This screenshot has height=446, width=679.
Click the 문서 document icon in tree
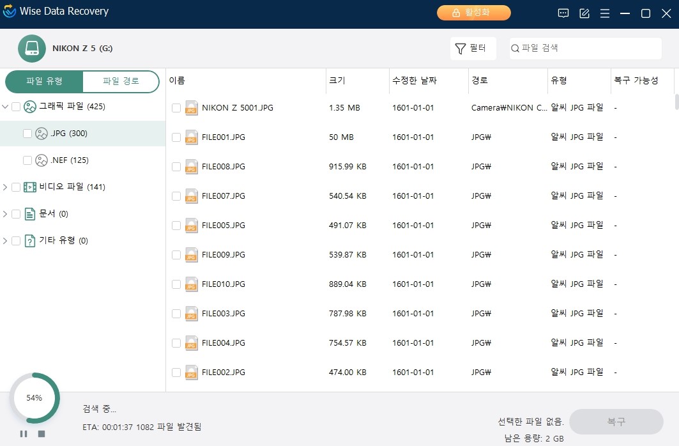(30, 214)
